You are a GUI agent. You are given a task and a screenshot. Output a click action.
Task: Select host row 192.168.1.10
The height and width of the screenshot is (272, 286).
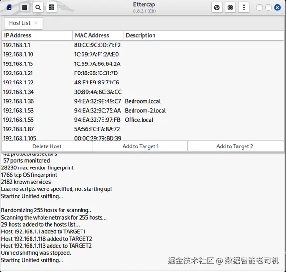143,54
